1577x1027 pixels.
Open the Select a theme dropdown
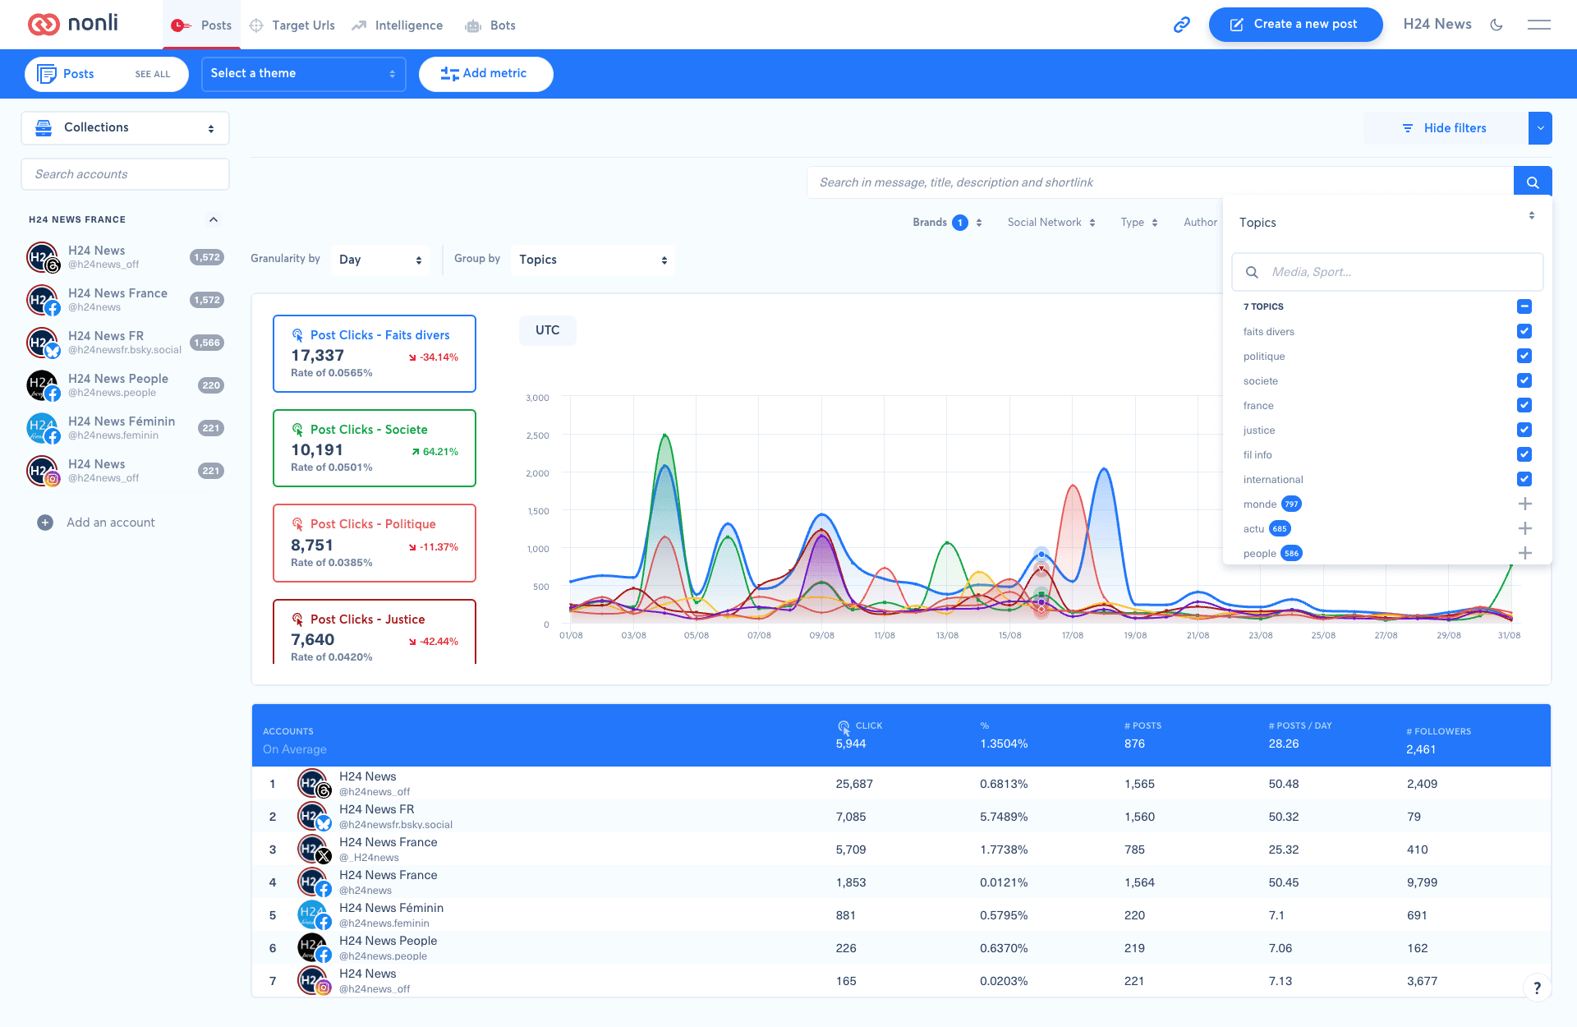point(303,74)
